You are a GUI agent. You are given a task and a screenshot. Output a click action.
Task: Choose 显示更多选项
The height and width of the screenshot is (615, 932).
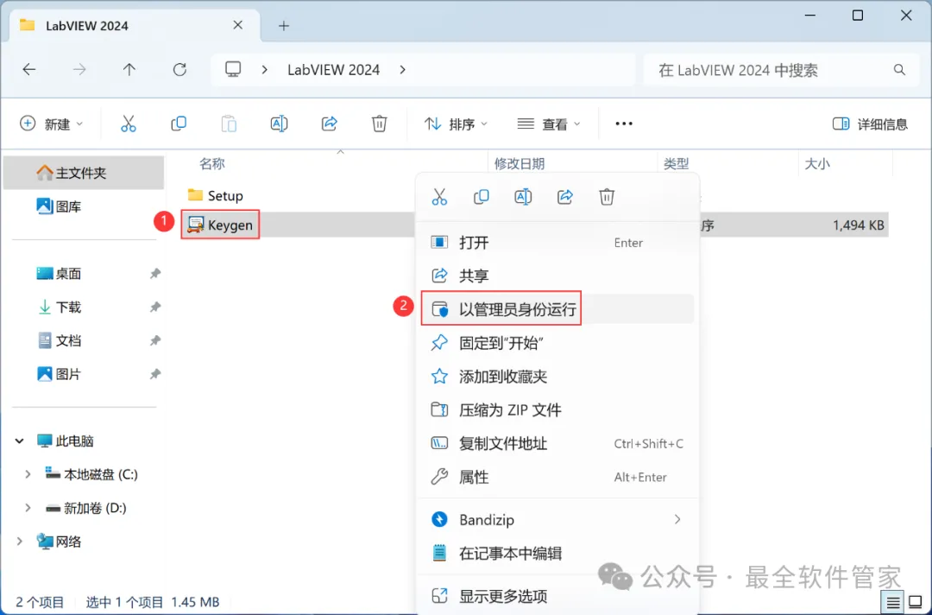[x=557, y=595]
